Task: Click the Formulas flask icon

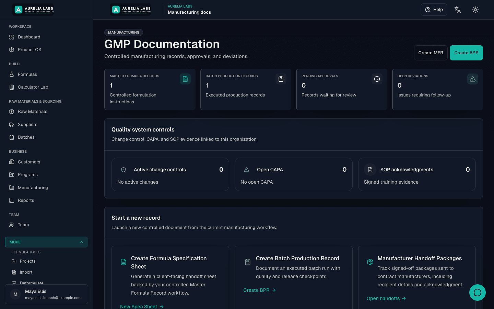Action: (12, 75)
